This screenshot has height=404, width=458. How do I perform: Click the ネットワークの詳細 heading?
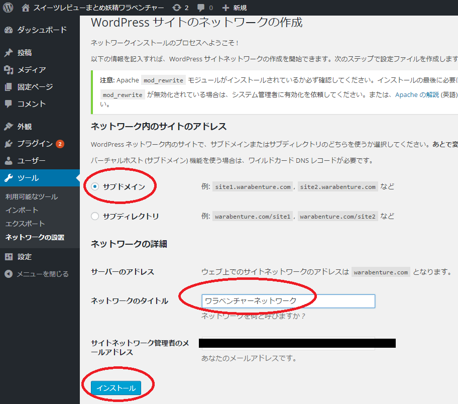(129, 244)
